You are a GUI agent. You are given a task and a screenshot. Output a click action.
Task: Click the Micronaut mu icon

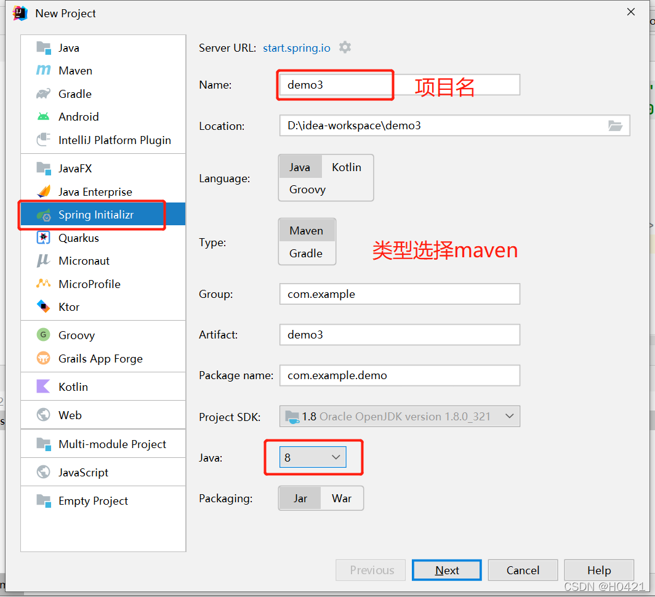click(44, 261)
